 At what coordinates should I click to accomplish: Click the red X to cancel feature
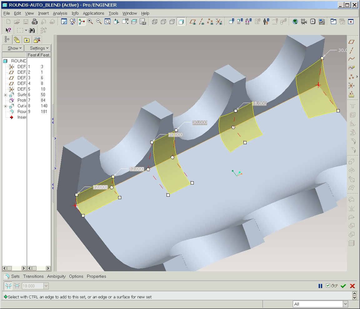[352, 286]
